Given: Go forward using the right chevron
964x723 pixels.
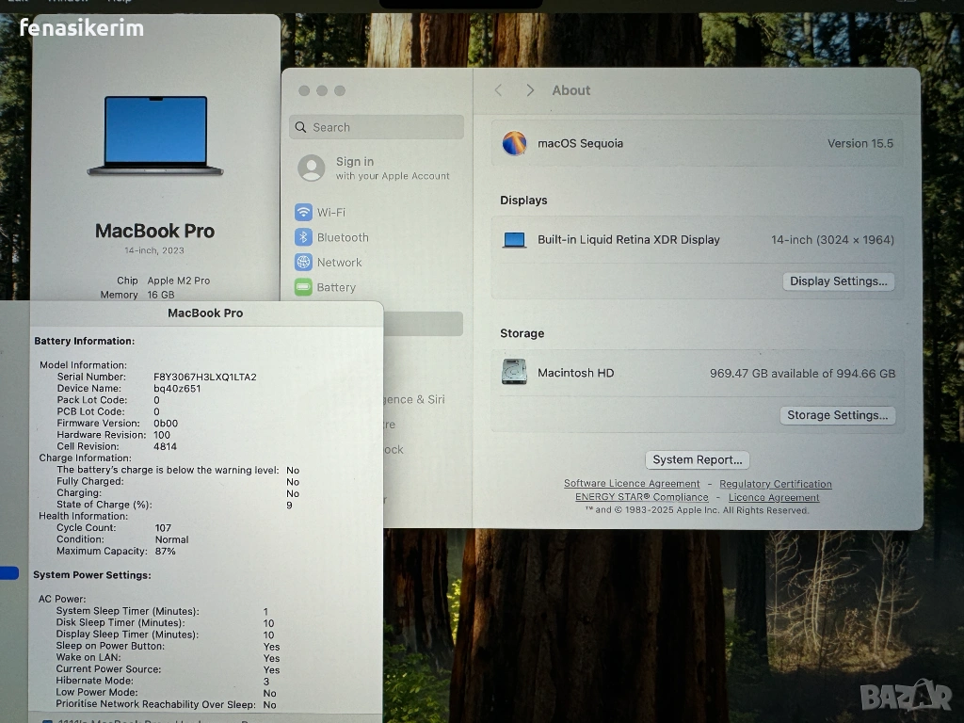Looking at the screenshot, I should pos(530,90).
